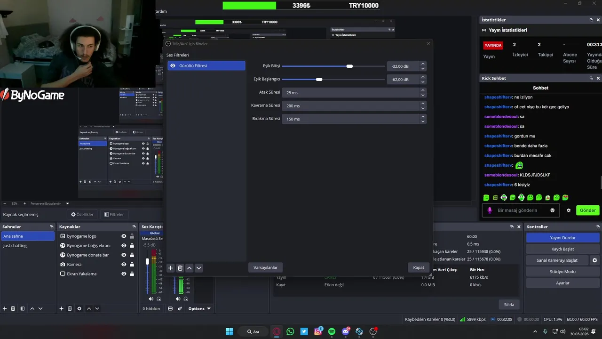
Task: Move filter up in filters dialog
Action: 190,268
